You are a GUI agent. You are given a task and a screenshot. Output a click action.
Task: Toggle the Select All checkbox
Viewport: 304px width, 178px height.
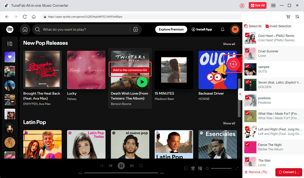tap(246, 26)
